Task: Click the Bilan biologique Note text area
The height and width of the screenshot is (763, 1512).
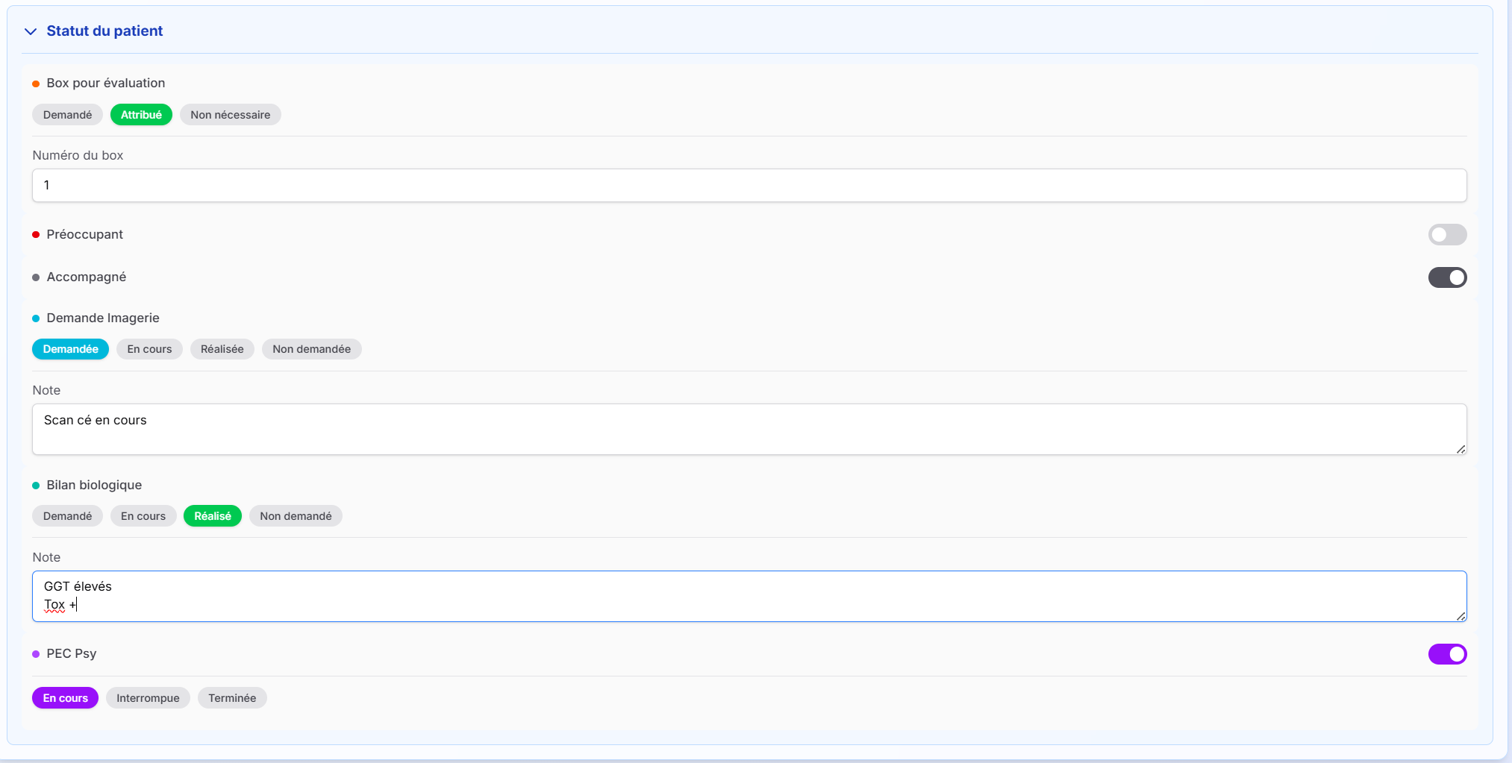Action: pyautogui.click(x=749, y=596)
